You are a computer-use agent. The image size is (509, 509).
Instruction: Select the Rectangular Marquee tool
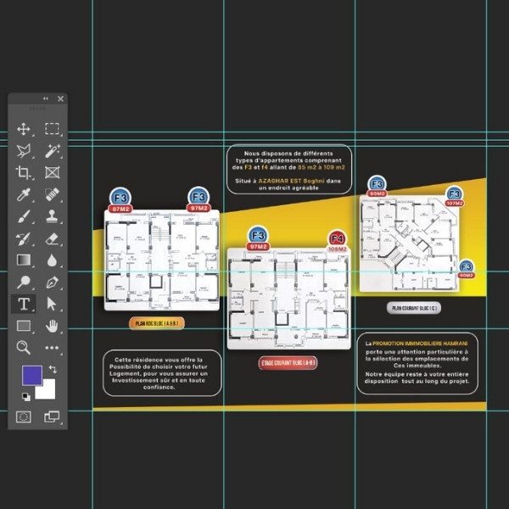click(52, 129)
